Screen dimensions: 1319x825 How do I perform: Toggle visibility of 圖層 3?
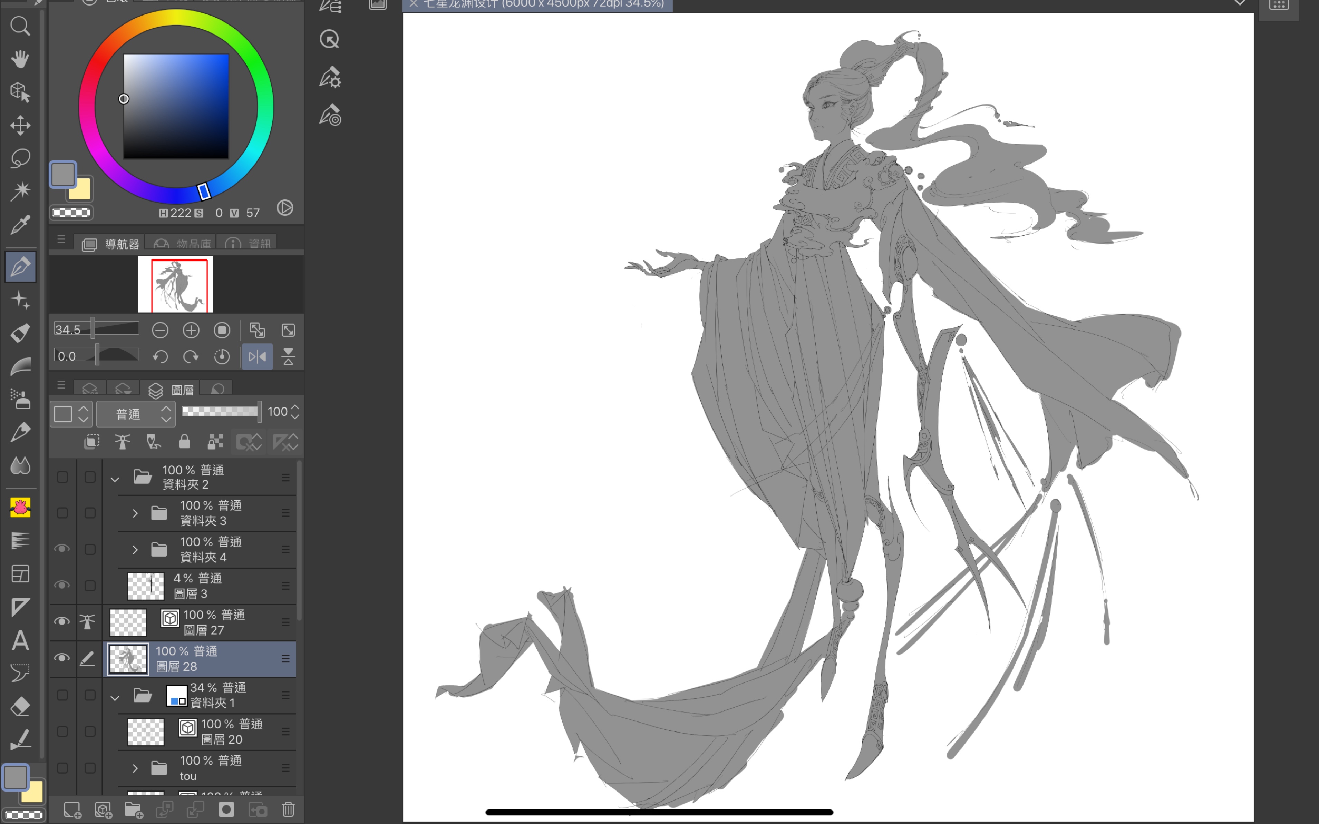(x=62, y=586)
